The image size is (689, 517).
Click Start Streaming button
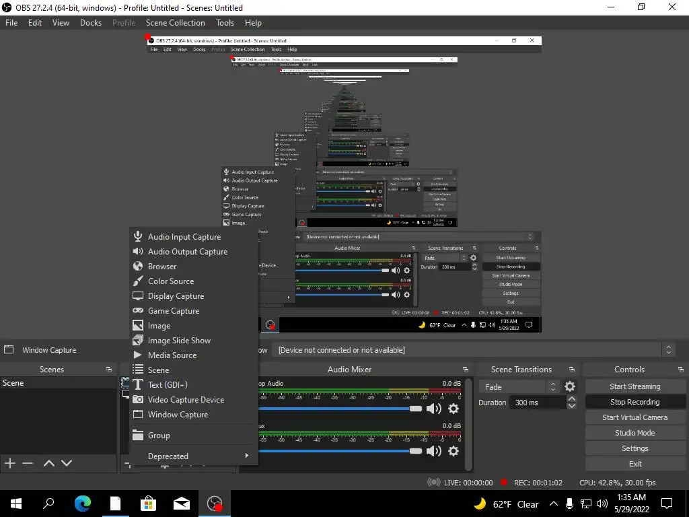pos(635,386)
